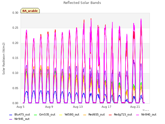Image resolution: width=165 pixels, height=124 pixels.
Task: Click the BA_arable annotation label
Action: 30,11
